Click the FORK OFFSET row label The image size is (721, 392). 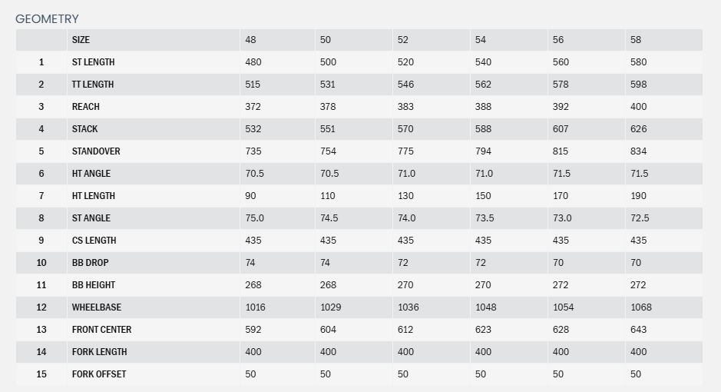(x=99, y=374)
